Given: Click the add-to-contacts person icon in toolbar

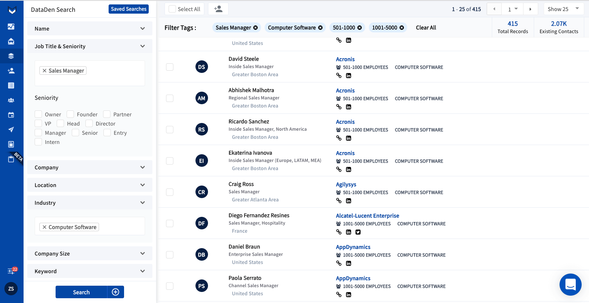Looking at the screenshot, I should [218, 9].
